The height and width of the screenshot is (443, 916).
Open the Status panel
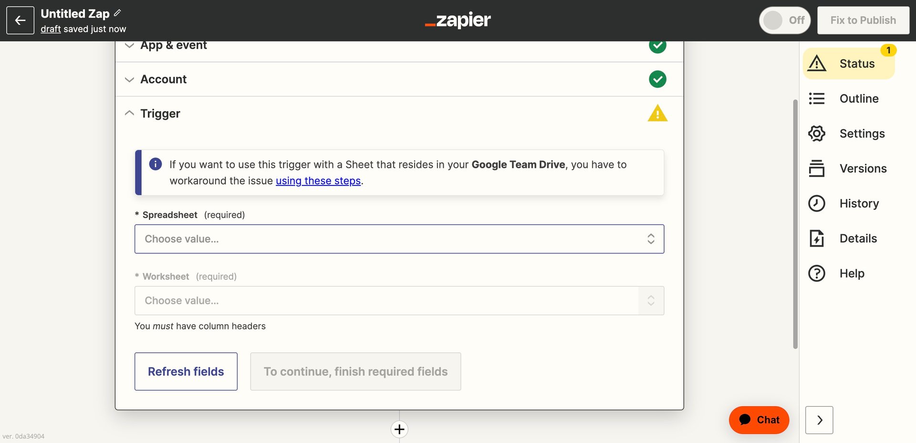(849, 63)
